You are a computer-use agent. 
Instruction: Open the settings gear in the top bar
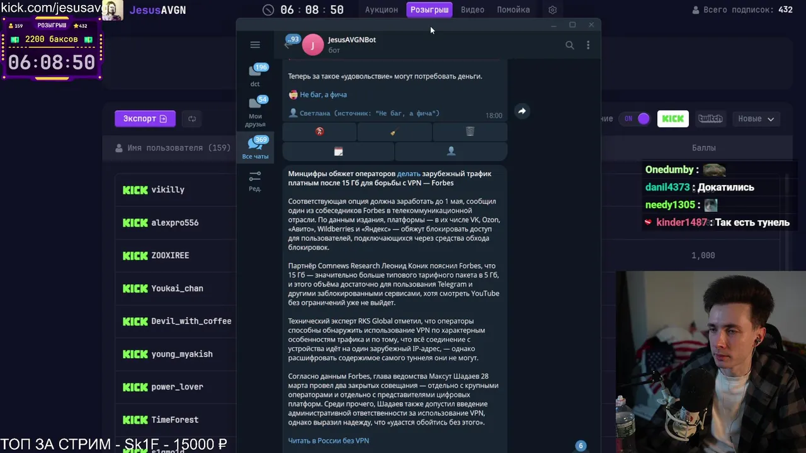552,10
